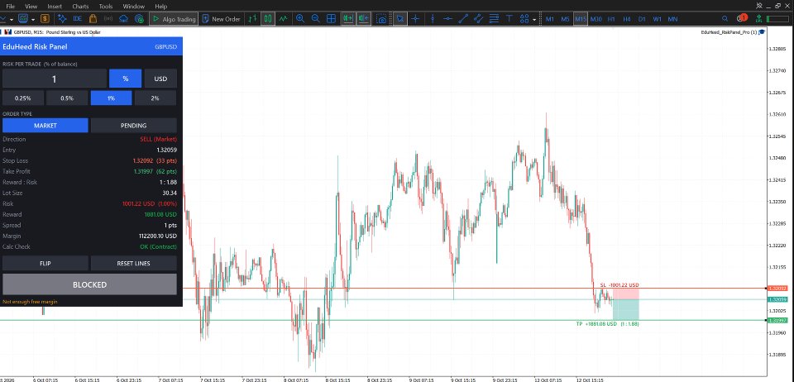
Task: Select the arrow cursor tool
Action: coord(400,19)
